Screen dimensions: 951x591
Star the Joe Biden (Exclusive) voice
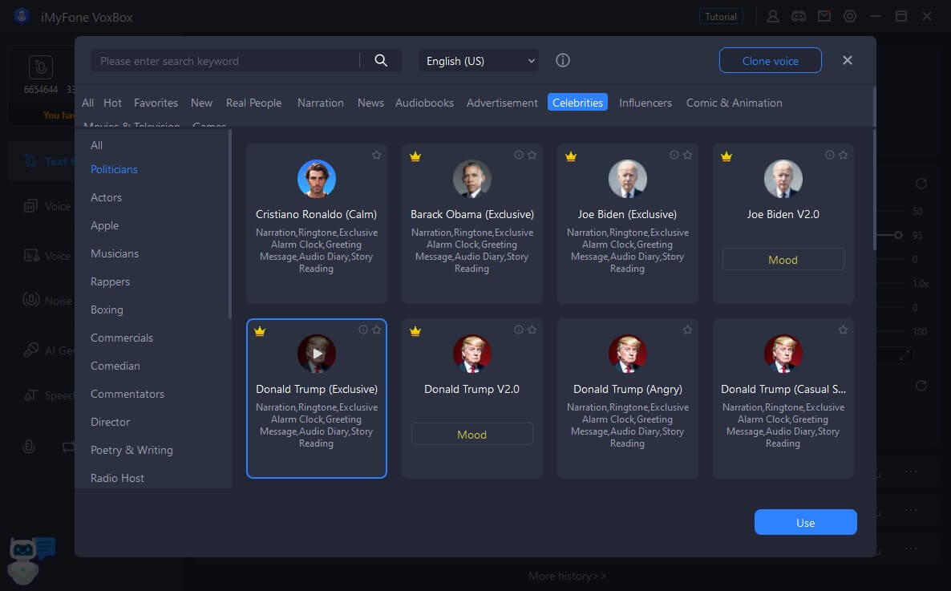(x=687, y=155)
